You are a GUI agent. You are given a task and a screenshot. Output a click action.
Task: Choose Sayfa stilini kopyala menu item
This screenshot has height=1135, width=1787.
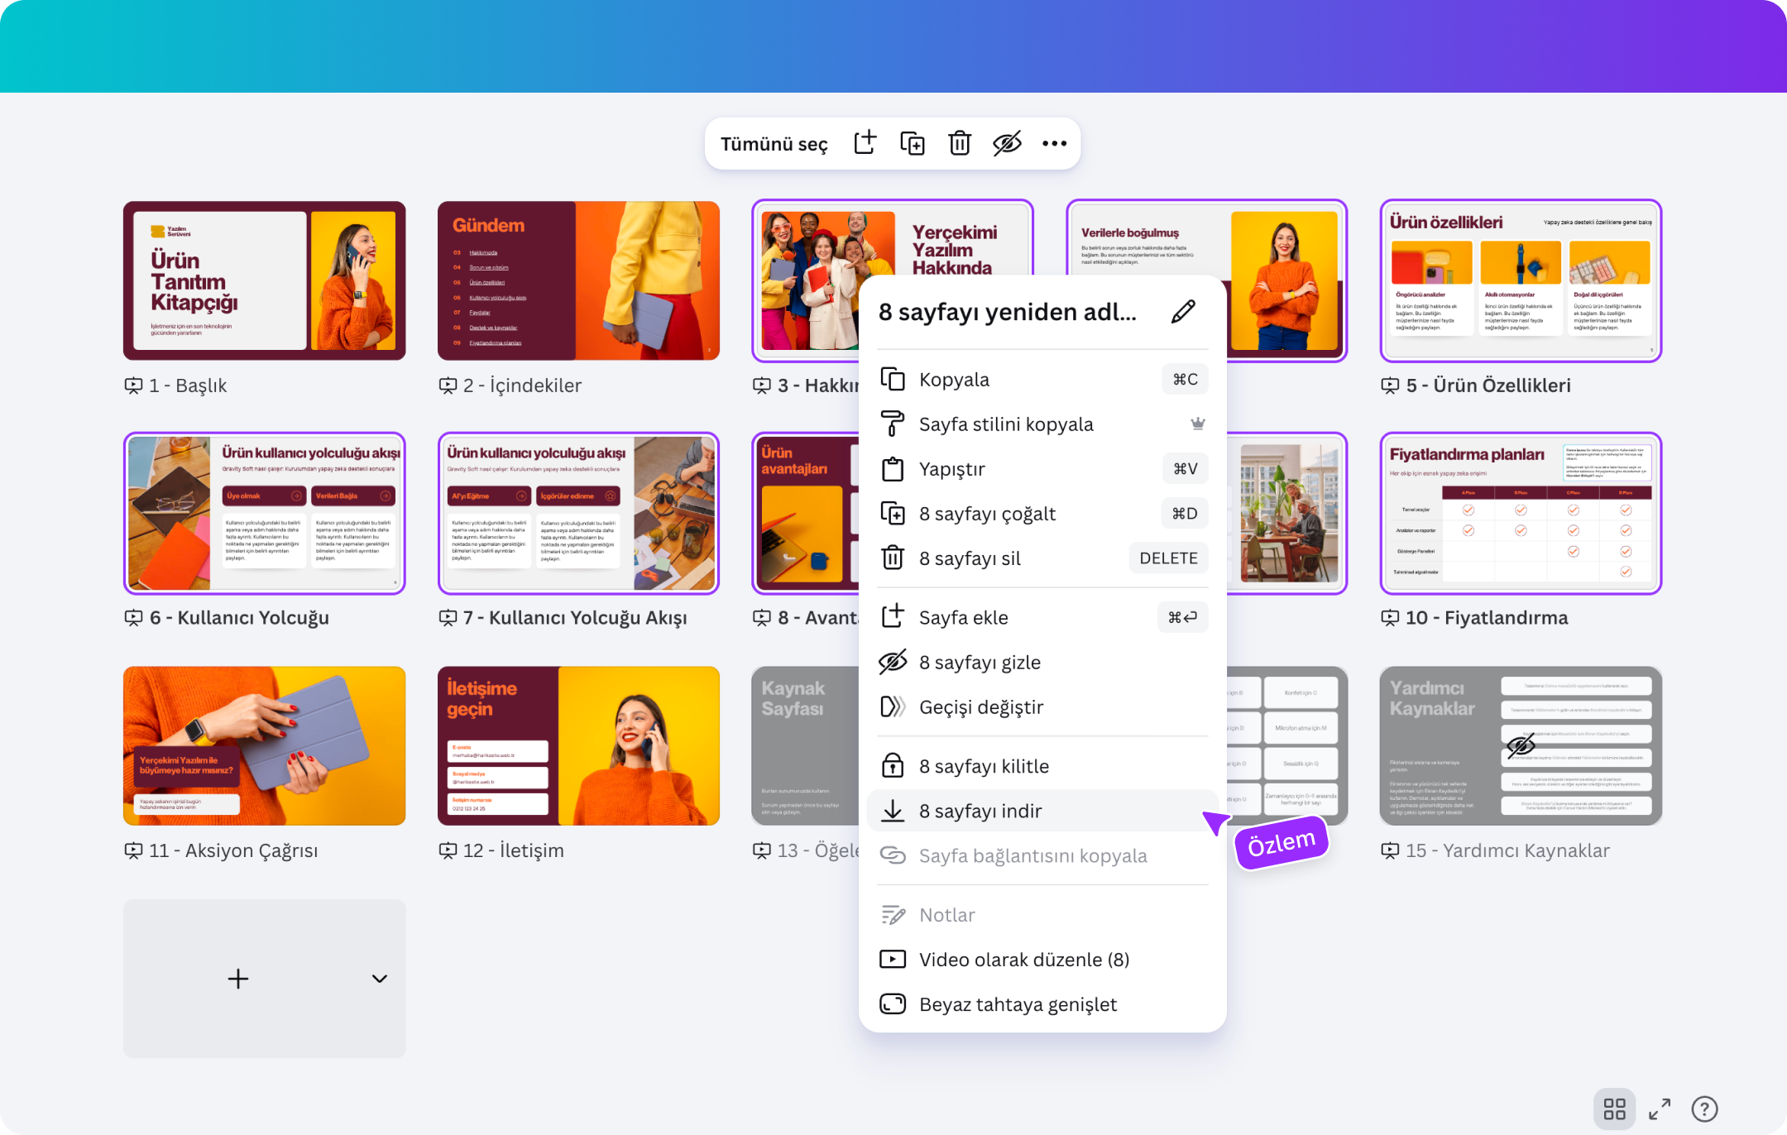(x=1042, y=424)
